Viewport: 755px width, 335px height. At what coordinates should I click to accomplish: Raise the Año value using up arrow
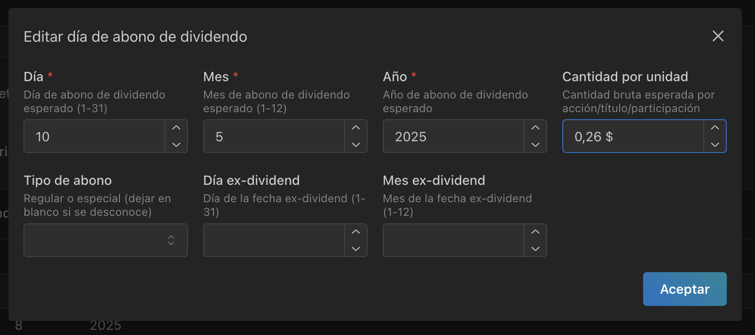tap(535, 128)
